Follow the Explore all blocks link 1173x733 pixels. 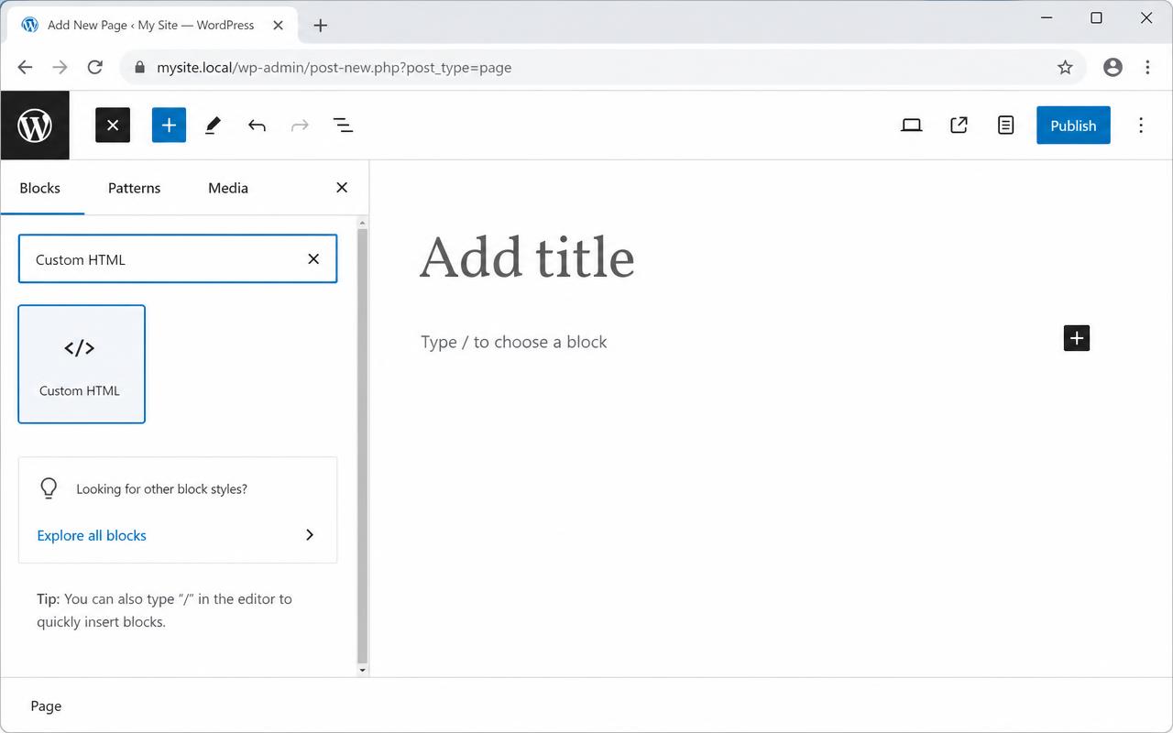pyautogui.click(x=92, y=535)
